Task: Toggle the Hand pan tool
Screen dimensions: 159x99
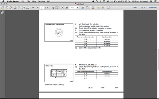Action: pyautogui.click(x=57, y=8)
